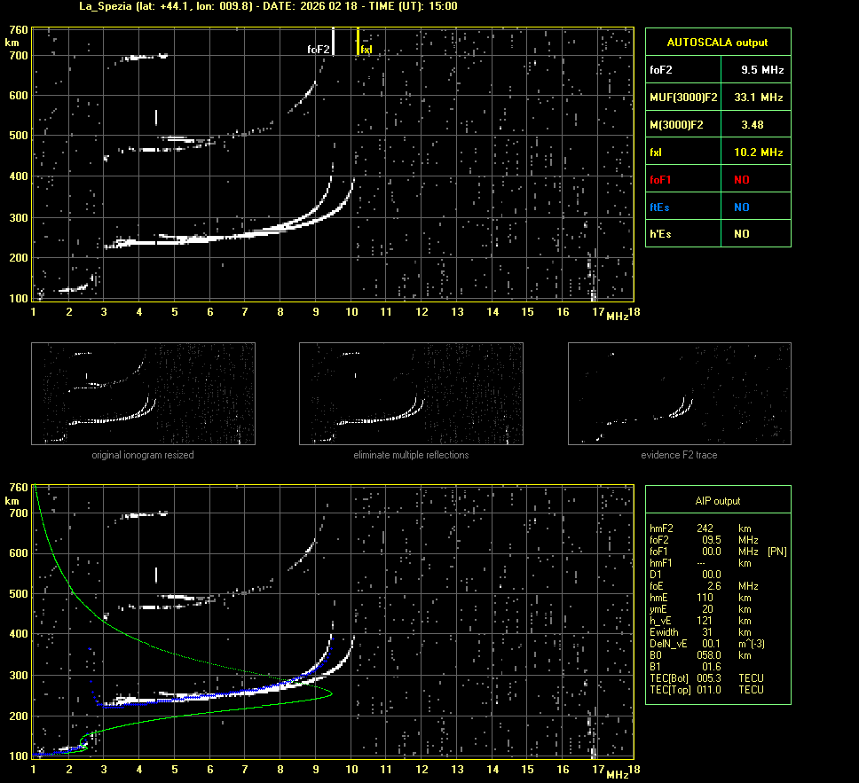
Task: Click the yellow fxI marker line
Action: tap(358, 41)
